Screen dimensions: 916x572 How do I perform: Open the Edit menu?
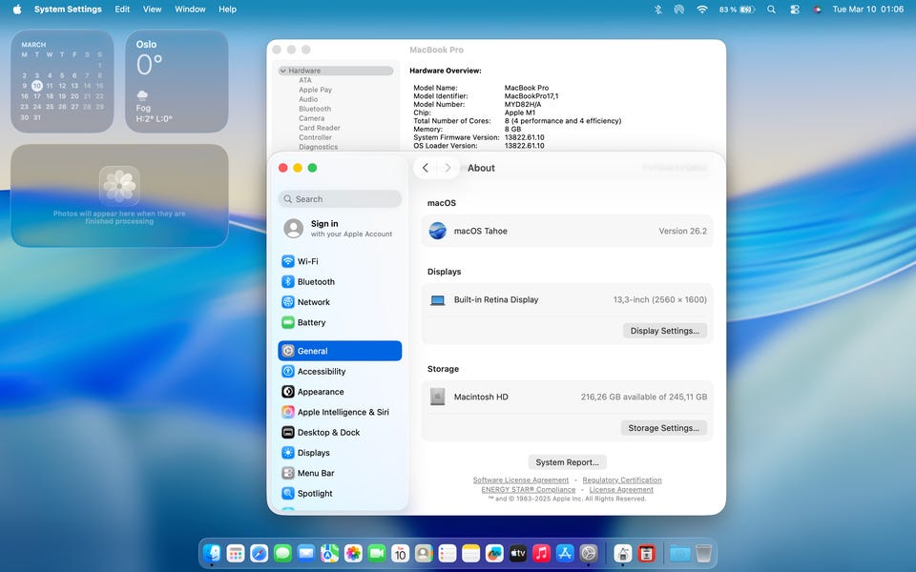[x=122, y=10]
